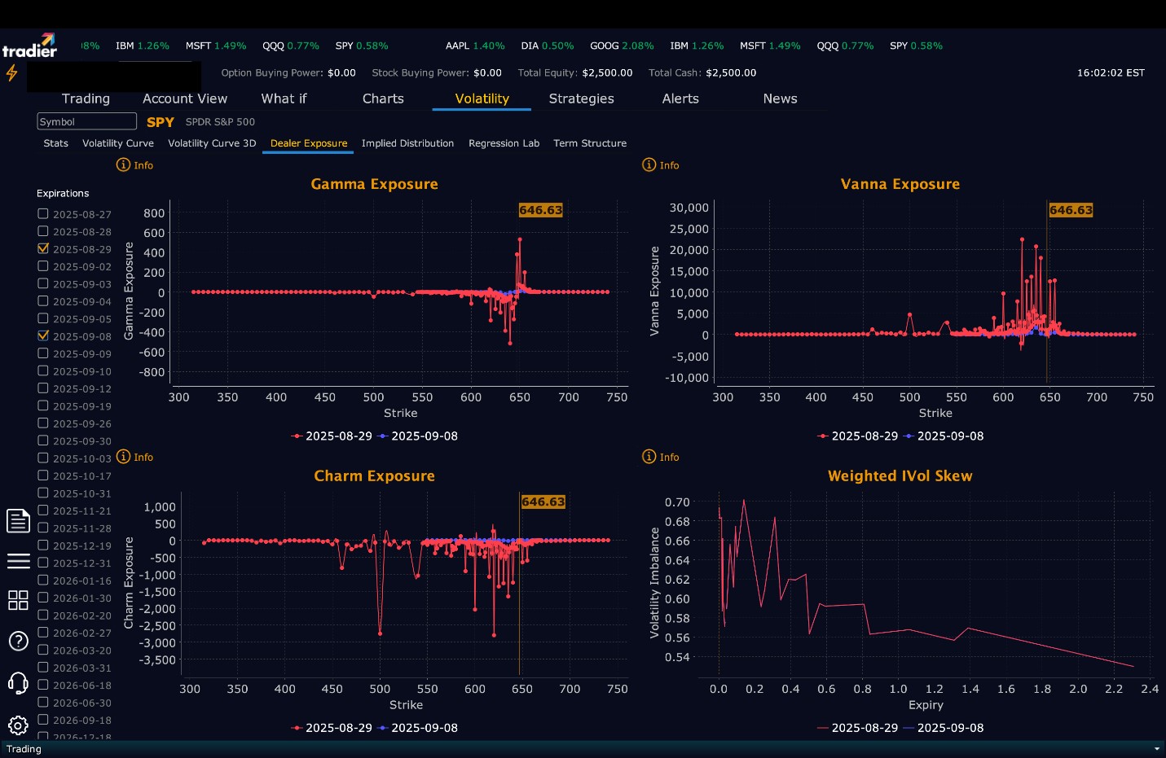
Task: Switch to Term Structure sub-tab
Action: click(590, 143)
